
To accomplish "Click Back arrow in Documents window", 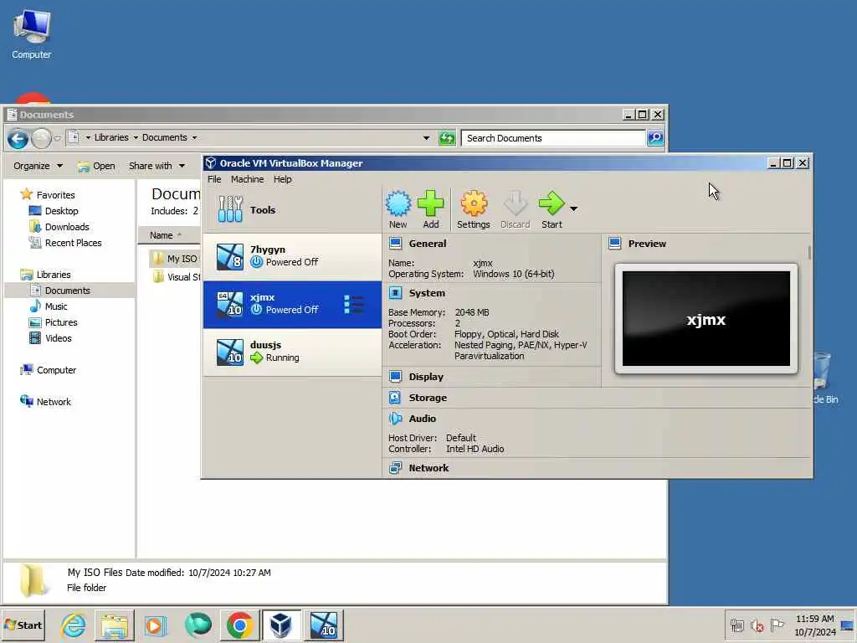I will pyautogui.click(x=18, y=139).
